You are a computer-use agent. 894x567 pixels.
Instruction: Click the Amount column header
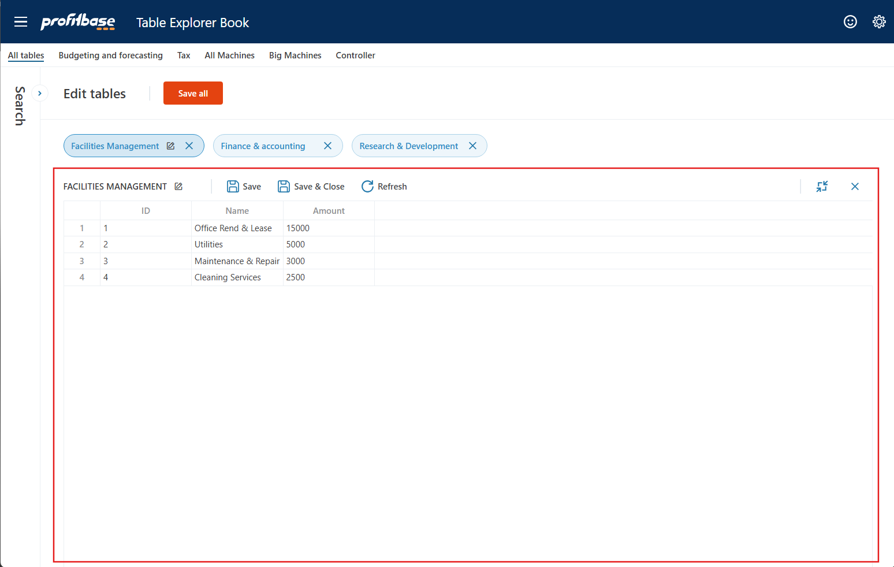(329, 211)
